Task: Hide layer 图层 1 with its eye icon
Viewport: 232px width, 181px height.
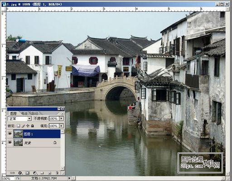Action: pyautogui.click(x=10, y=134)
